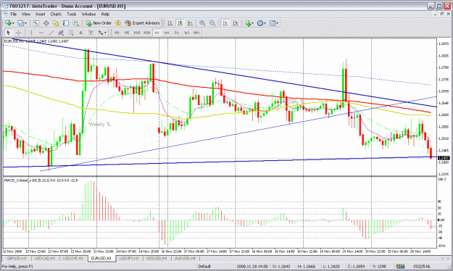Select the Crosshair tool
This screenshot has width=453, height=271.
(x=18, y=33)
